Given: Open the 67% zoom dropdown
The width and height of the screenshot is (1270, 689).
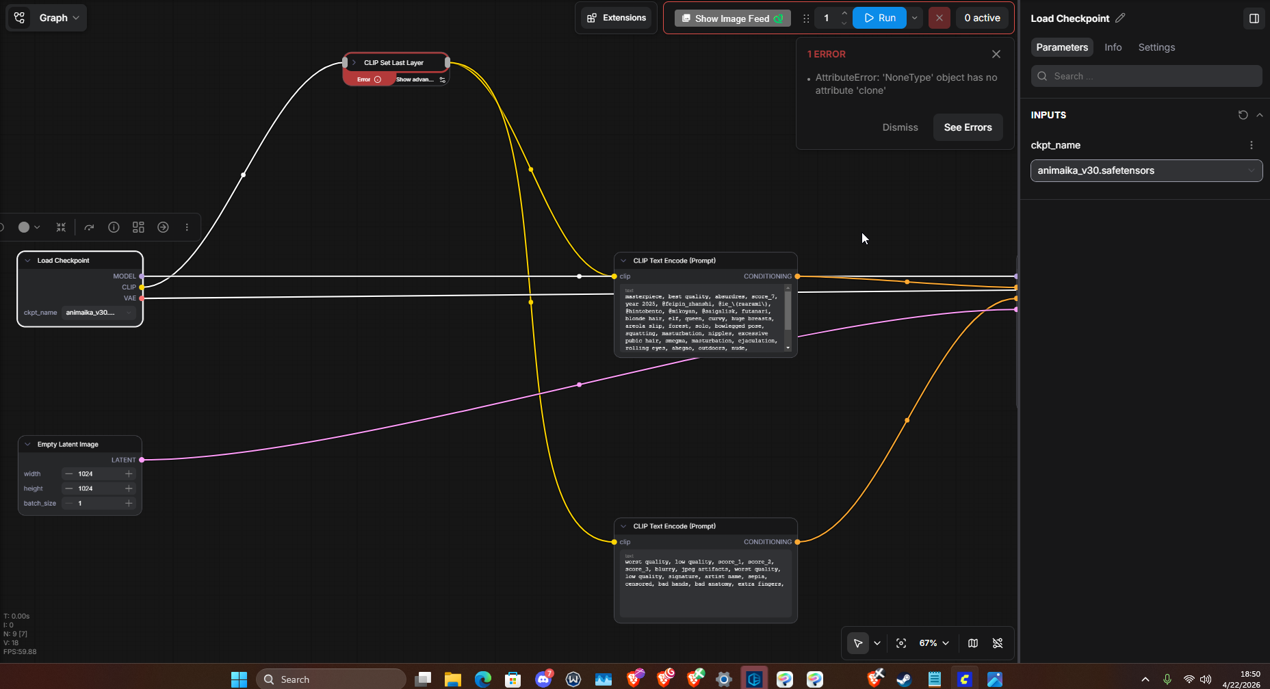Looking at the screenshot, I should [x=934, y=643].
